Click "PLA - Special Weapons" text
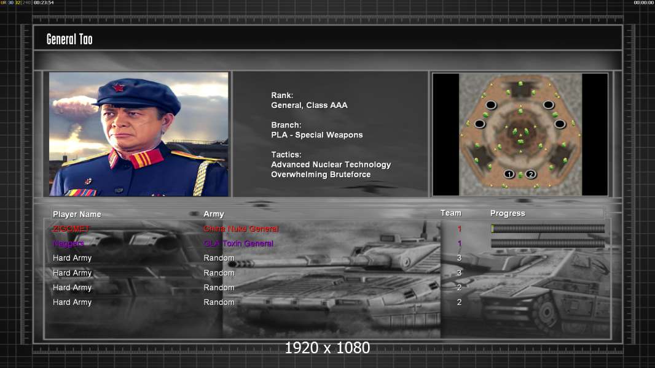Image resolution: width=655 pixels, height=368 pixels. (x=316, y=135)
